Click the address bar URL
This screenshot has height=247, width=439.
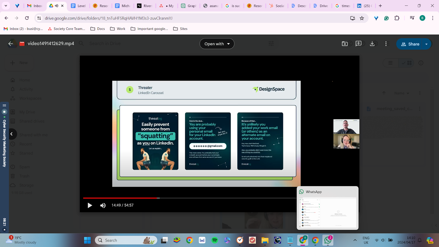coord(109,18)
